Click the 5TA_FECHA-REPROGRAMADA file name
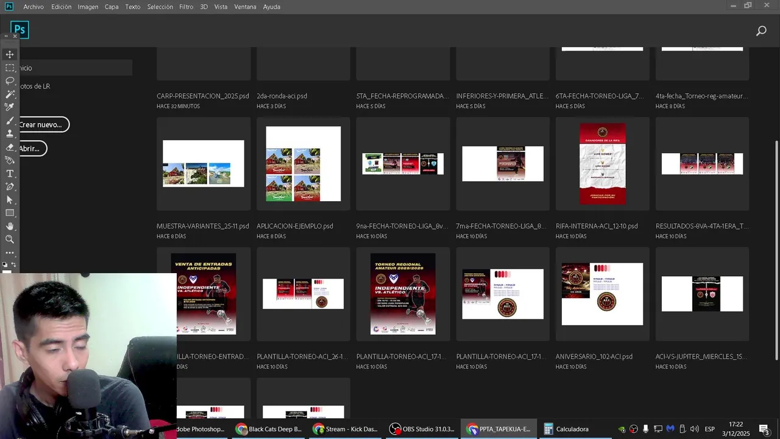 [x=402, y=96]
